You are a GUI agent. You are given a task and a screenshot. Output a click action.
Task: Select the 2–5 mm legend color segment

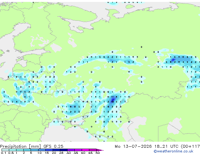coord(27,150)
